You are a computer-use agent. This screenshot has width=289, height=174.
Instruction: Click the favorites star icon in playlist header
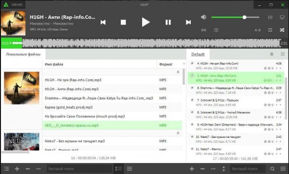tap(272, 54)
